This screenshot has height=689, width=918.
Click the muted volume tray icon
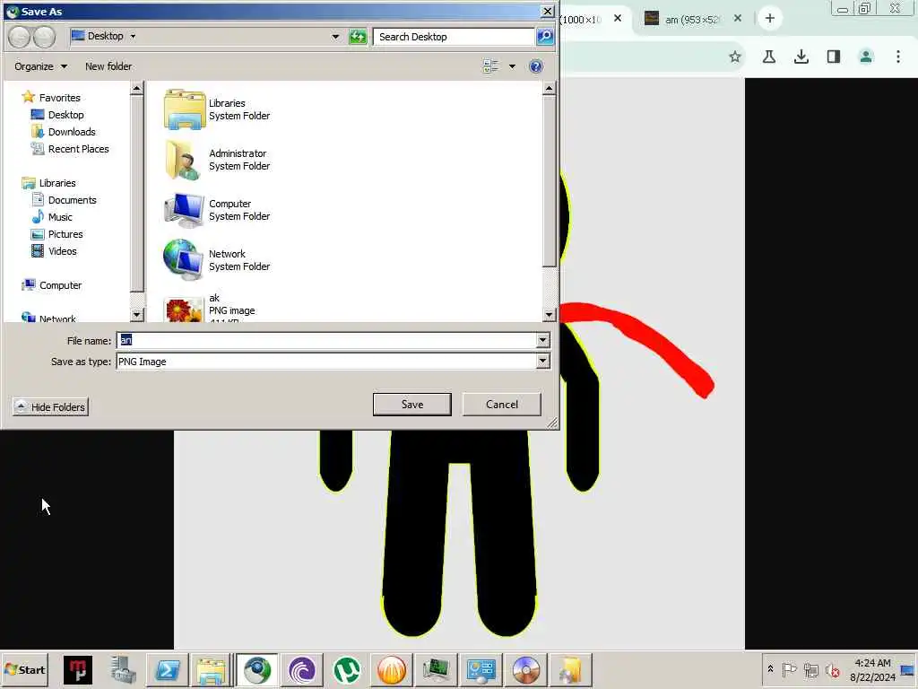[832, 669]
